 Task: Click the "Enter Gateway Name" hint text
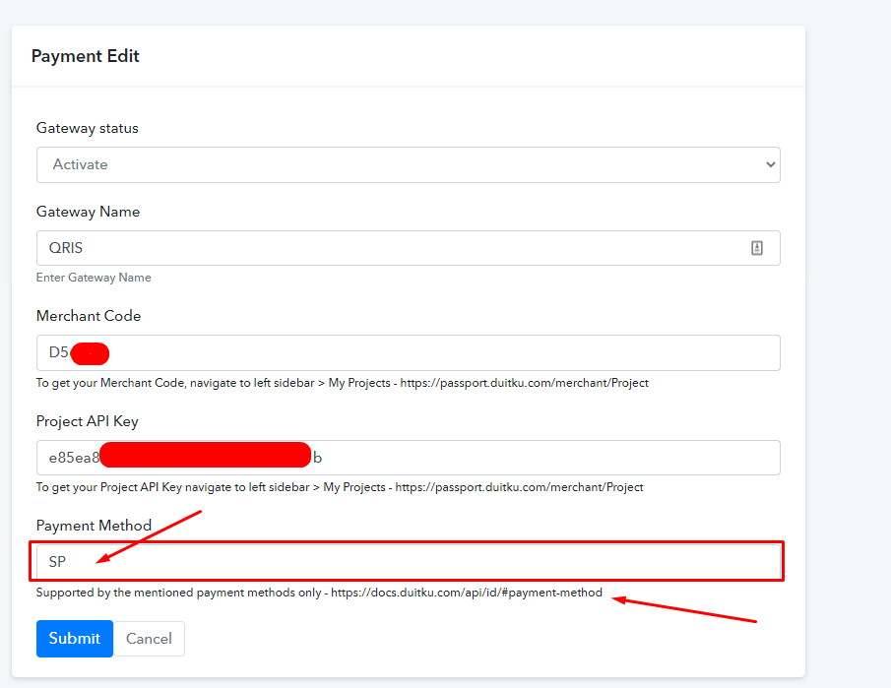94,278
